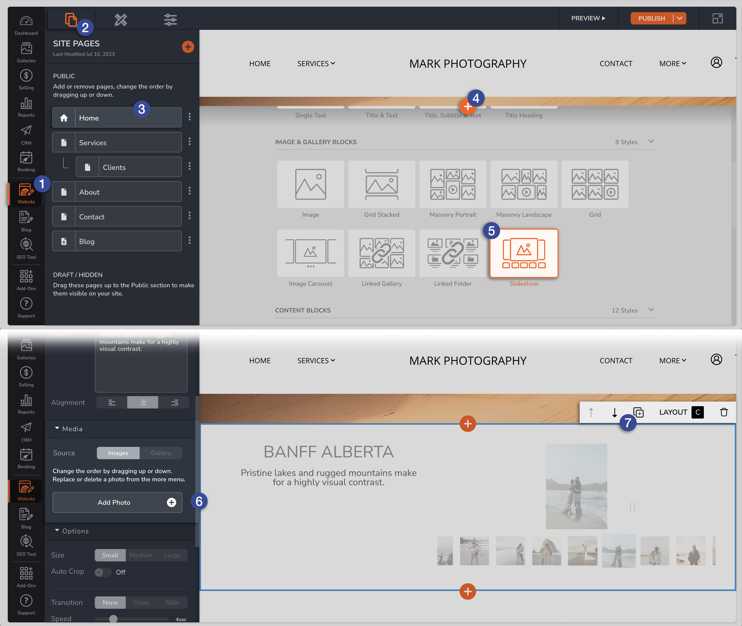Viewport: 742px width, 626px height.
Task: Choose the Linked Folder block style
Action: (x=452, y=253)
